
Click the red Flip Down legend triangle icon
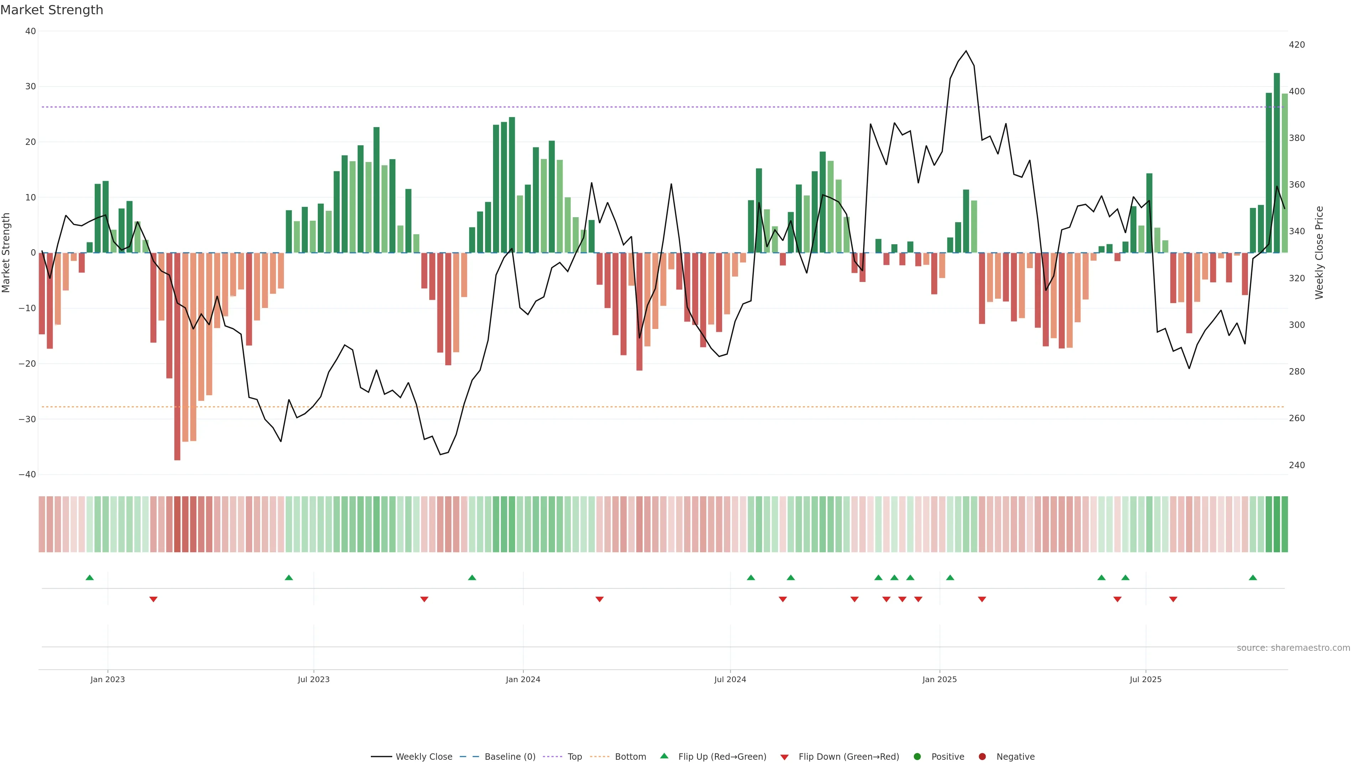point(784,757)
